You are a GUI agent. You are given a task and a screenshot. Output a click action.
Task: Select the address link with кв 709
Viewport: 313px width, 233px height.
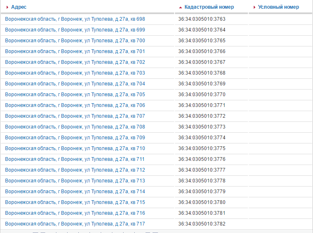pos(75,138)
